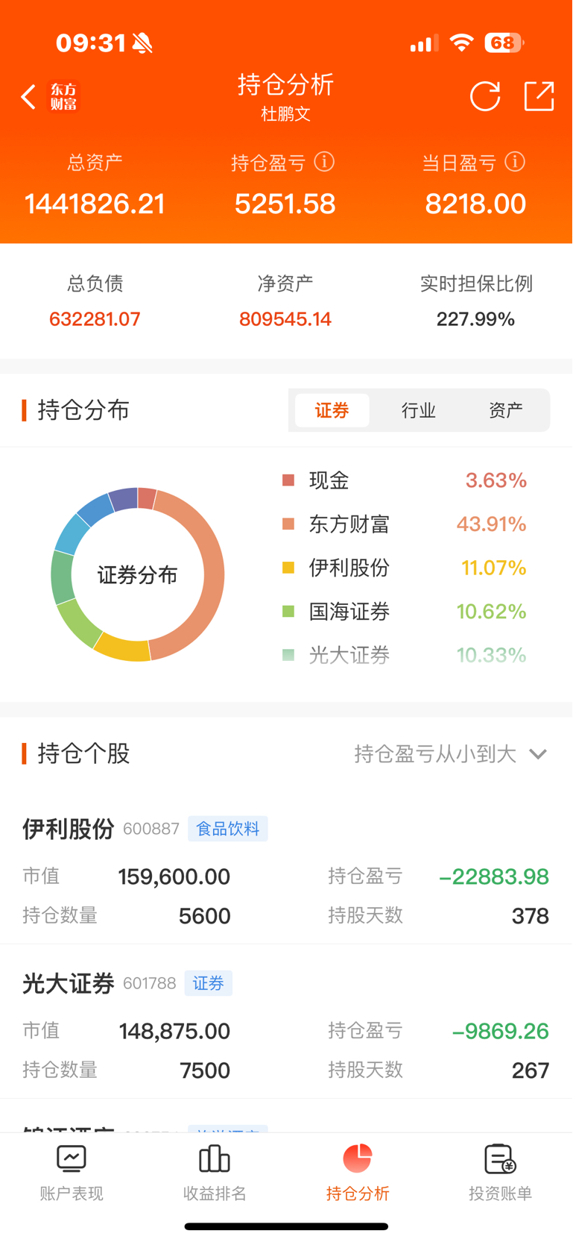This screenshot has width=573, height=1242.
Task: Open 收益排名 bar chart icon
Action: 215,1159
